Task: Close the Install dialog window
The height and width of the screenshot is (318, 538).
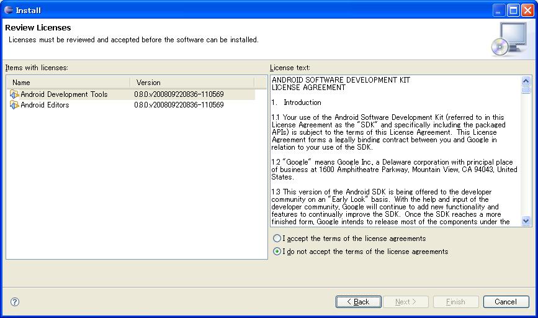Action: 527,11
